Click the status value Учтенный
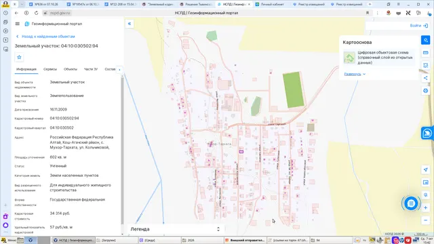Image resolution: width=434 pixels, height=244 pixels. (58, 166)
